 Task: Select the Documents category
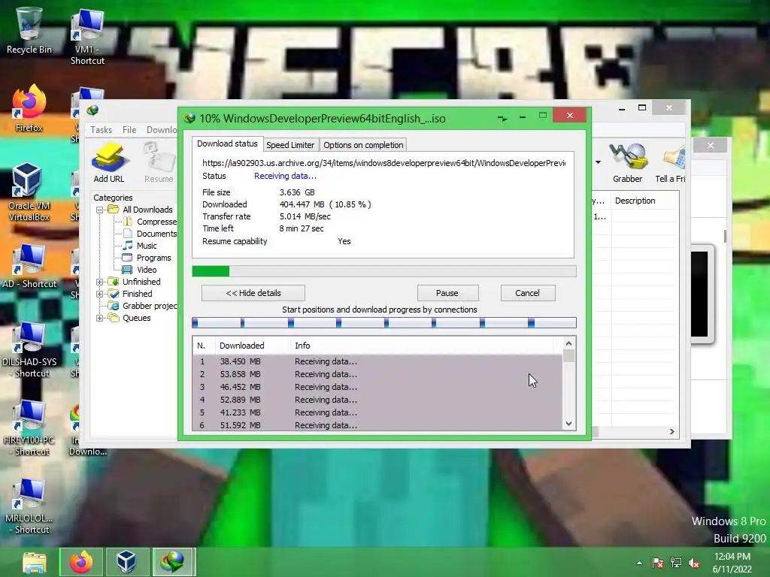point(150,234)
